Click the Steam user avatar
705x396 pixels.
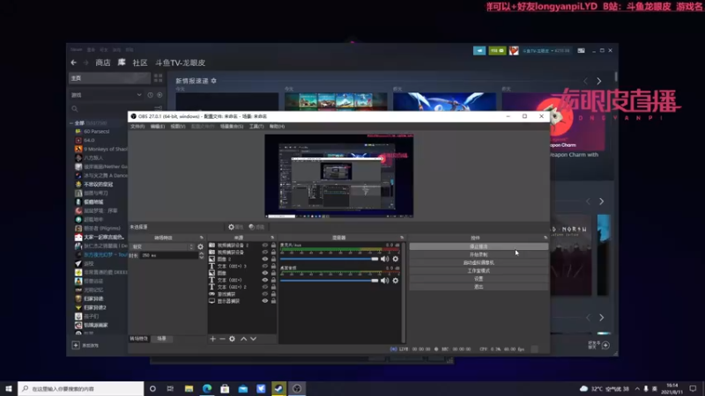tap(514, 51)
